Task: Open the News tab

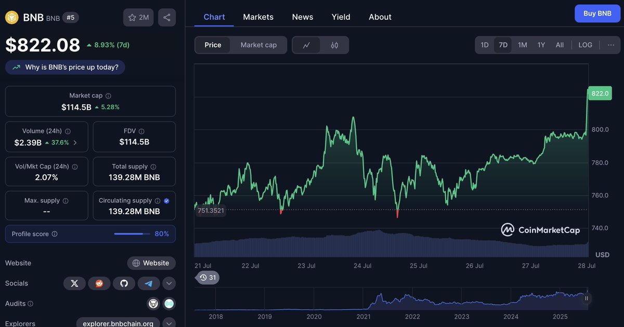Action: 303,17
